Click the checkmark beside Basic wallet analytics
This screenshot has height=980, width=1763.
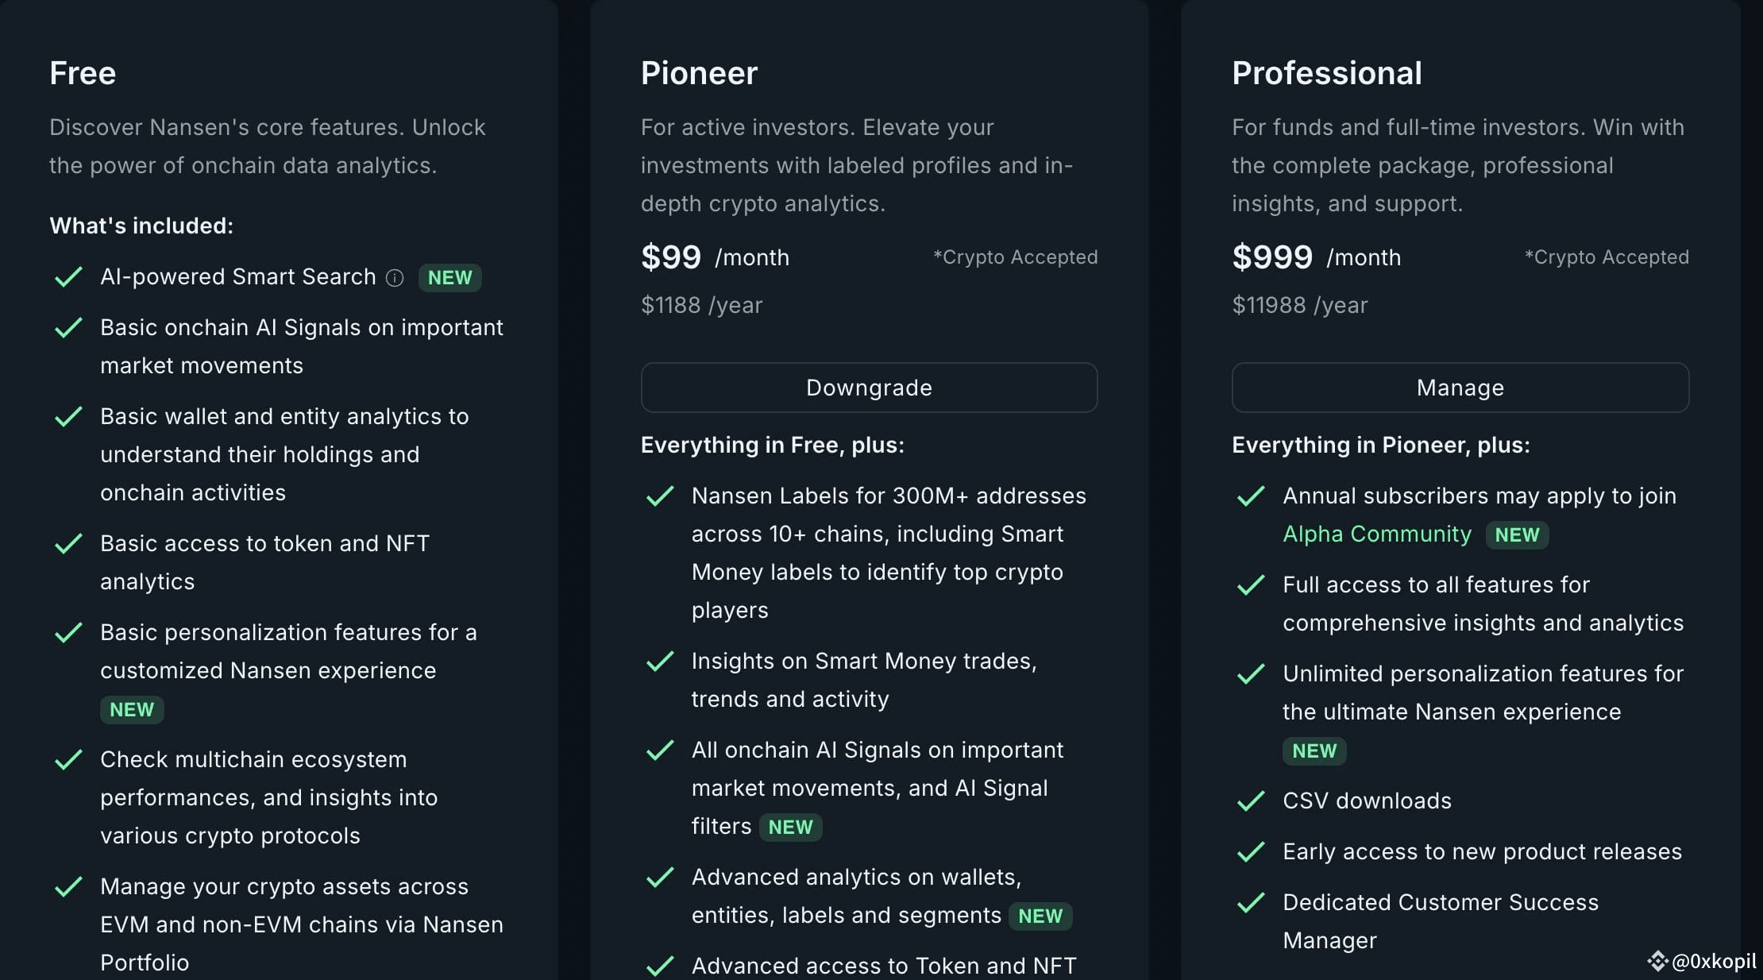point(68,417)
